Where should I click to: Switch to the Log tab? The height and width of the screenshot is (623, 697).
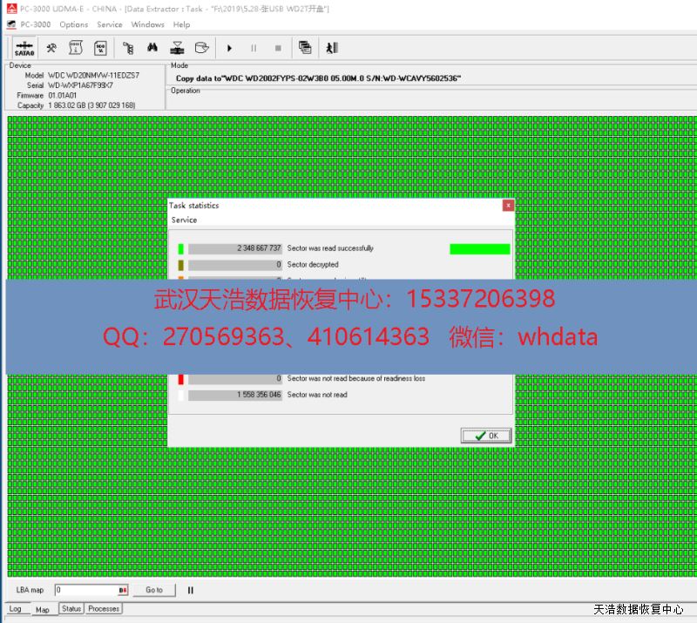coord(15,609)
